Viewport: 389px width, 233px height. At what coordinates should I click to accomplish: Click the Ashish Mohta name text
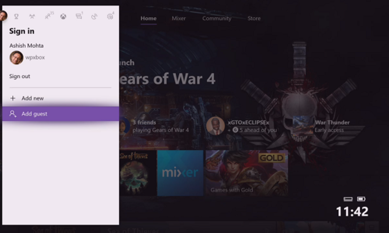(x=26, y=46)
